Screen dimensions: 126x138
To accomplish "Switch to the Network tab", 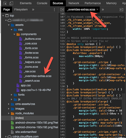I will pos(74,3).
